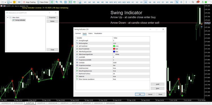The width and height of the screenshot is (212, 105).
Task: Click Cancel in Swing Indicator dialog
Action: tap(150, 94)
